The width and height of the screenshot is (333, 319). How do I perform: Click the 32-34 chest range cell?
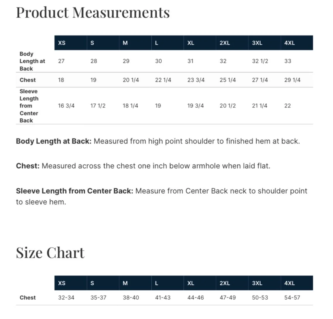(66, 298)
